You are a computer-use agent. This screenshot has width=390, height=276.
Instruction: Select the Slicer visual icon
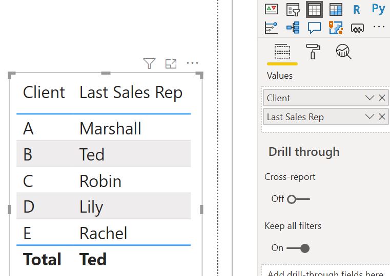pyautogui.click(x=293, y=10)
